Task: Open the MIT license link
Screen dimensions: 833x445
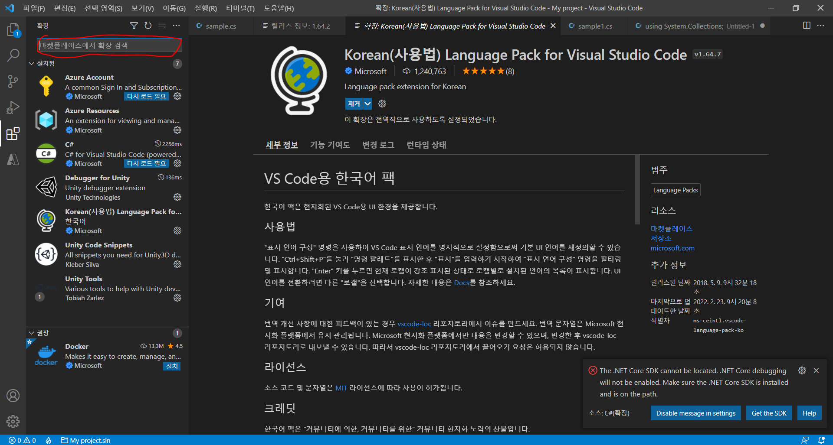Action: point(341,388)
